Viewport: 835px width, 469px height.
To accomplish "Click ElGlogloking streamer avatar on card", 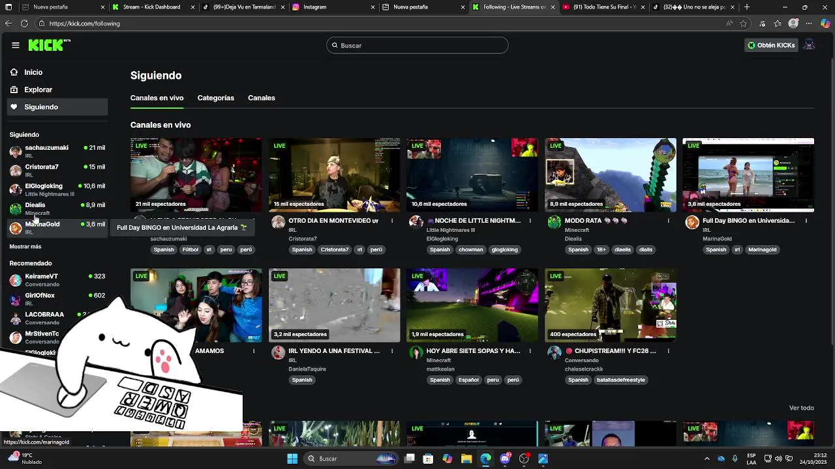I will [x=416, y=222].
